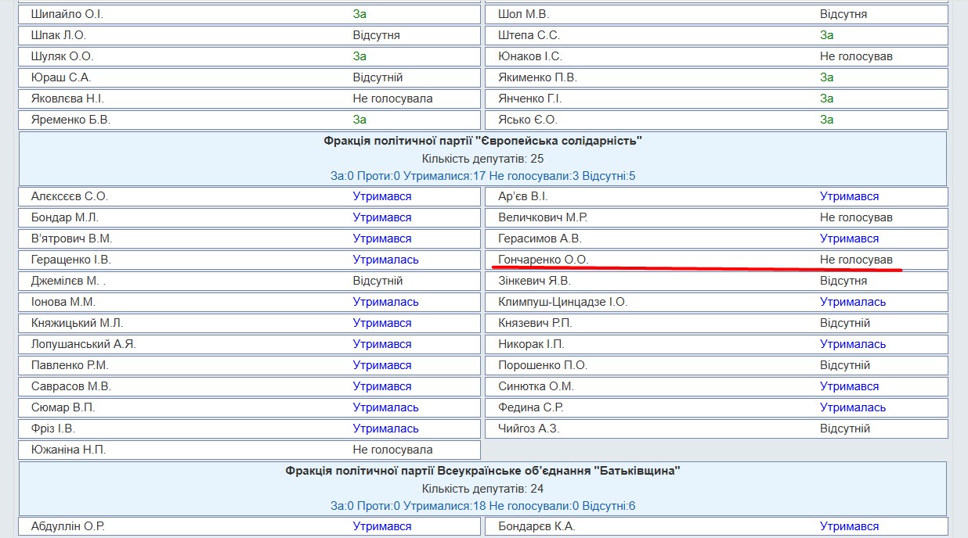Click the Климпуш-Цинцадзе І.О. name
The image size is (968, 538).
tap(562, 302)
